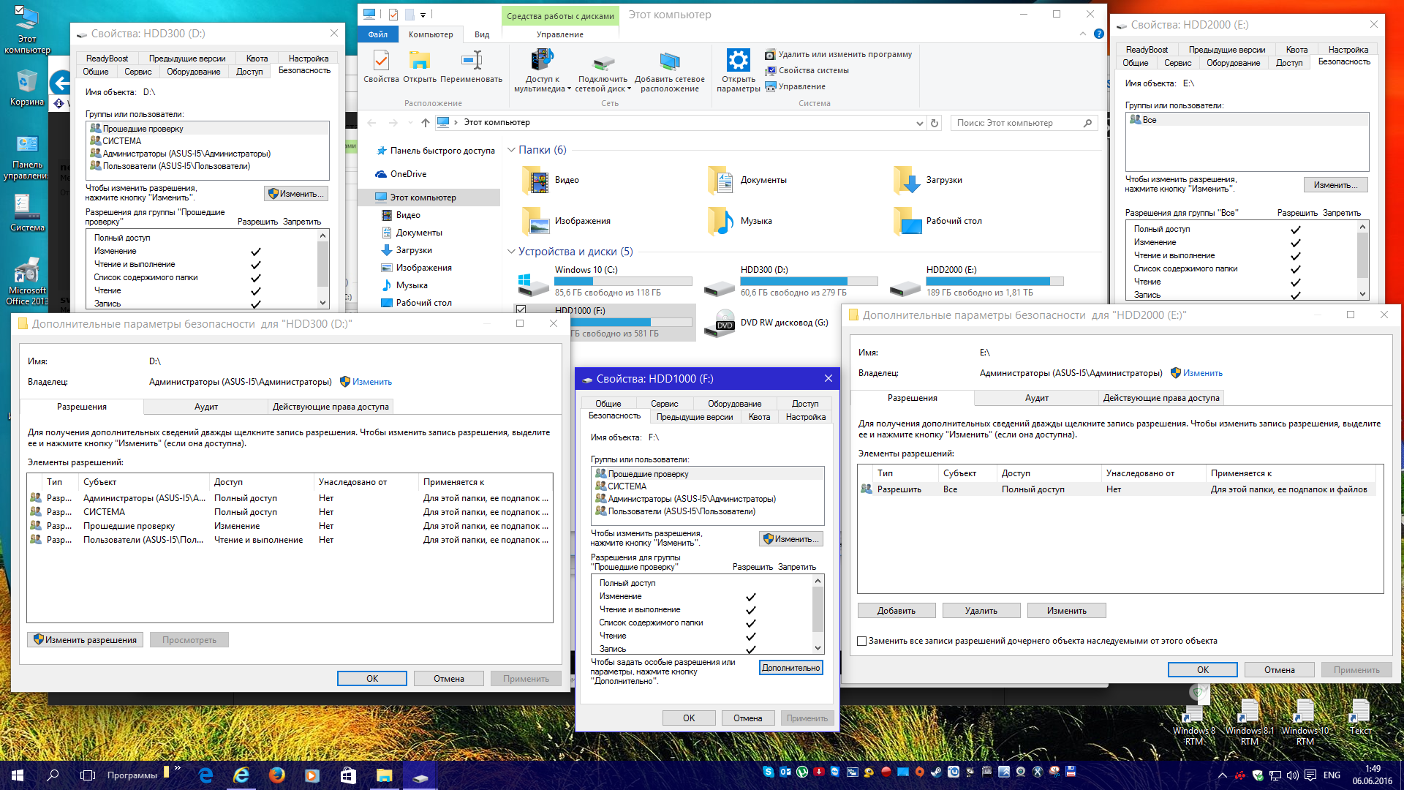Open the Изображения folder in Папки
1404x790 pixels.
pos(567,221)
